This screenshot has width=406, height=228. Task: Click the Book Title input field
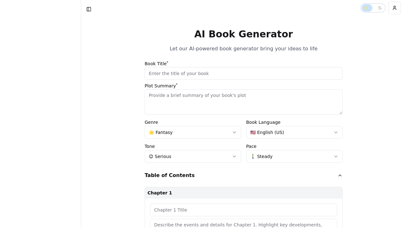(244, 73)
